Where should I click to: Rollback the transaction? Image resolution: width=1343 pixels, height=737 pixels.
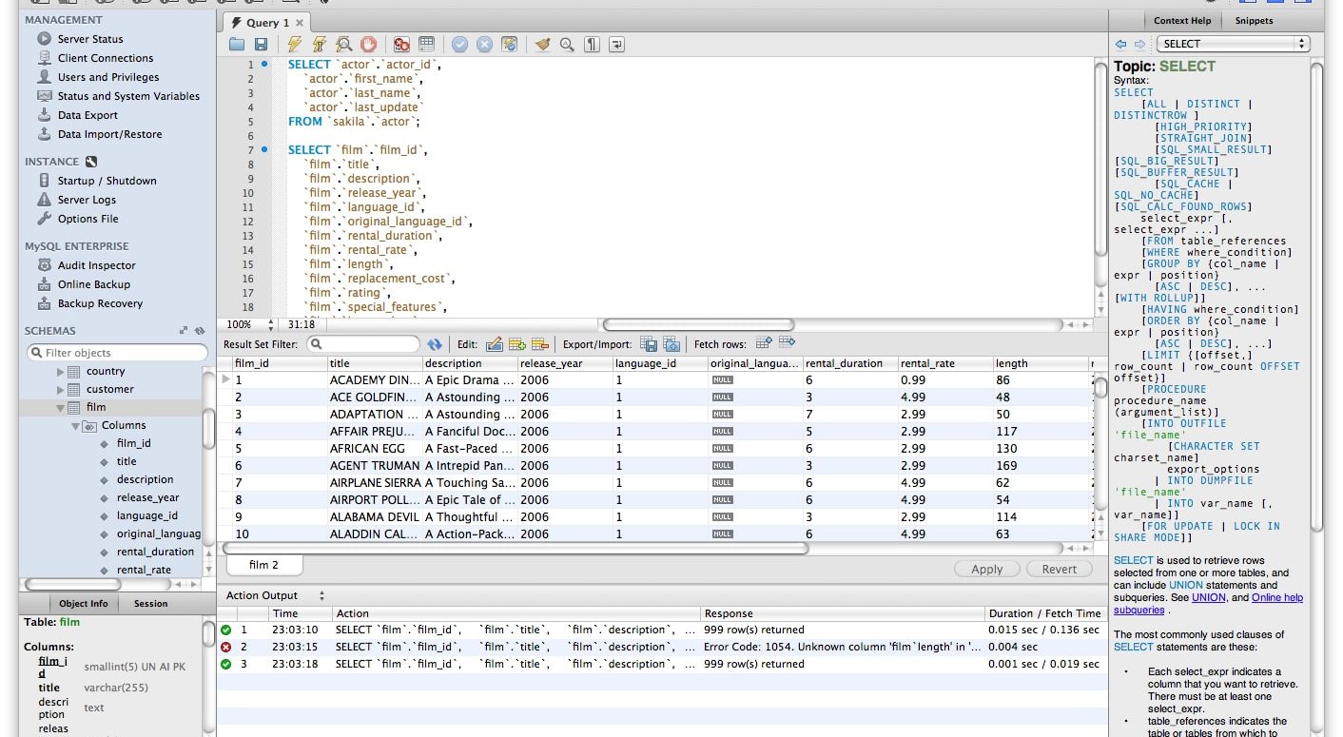pos(484,44)
